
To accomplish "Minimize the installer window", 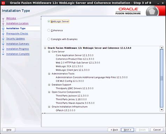I will [158, 3].
